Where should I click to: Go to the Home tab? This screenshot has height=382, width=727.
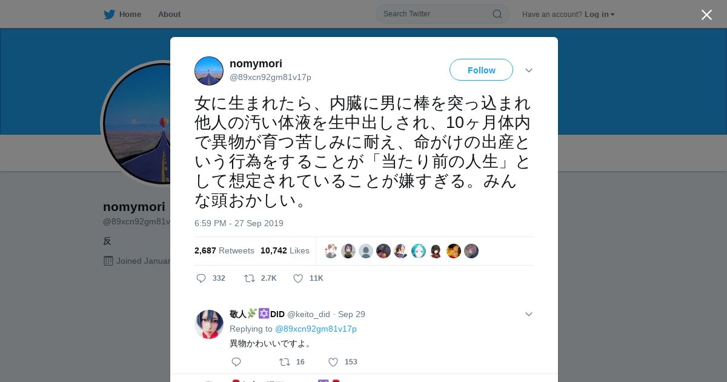click(122, 15)
